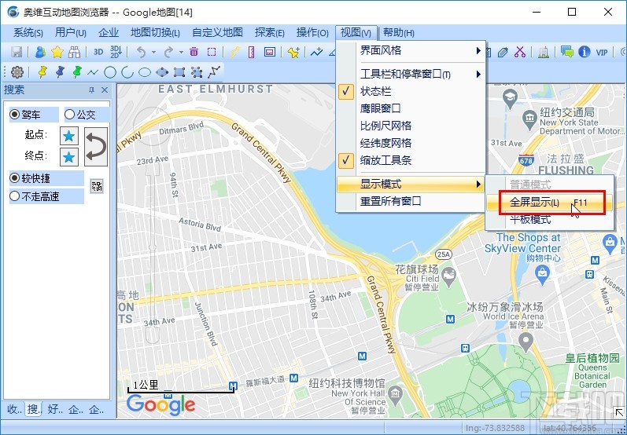This screenshot has height=435, width=627.
Task: Toggle the 状态栏 status bar menu item
Action: point(411,91)
